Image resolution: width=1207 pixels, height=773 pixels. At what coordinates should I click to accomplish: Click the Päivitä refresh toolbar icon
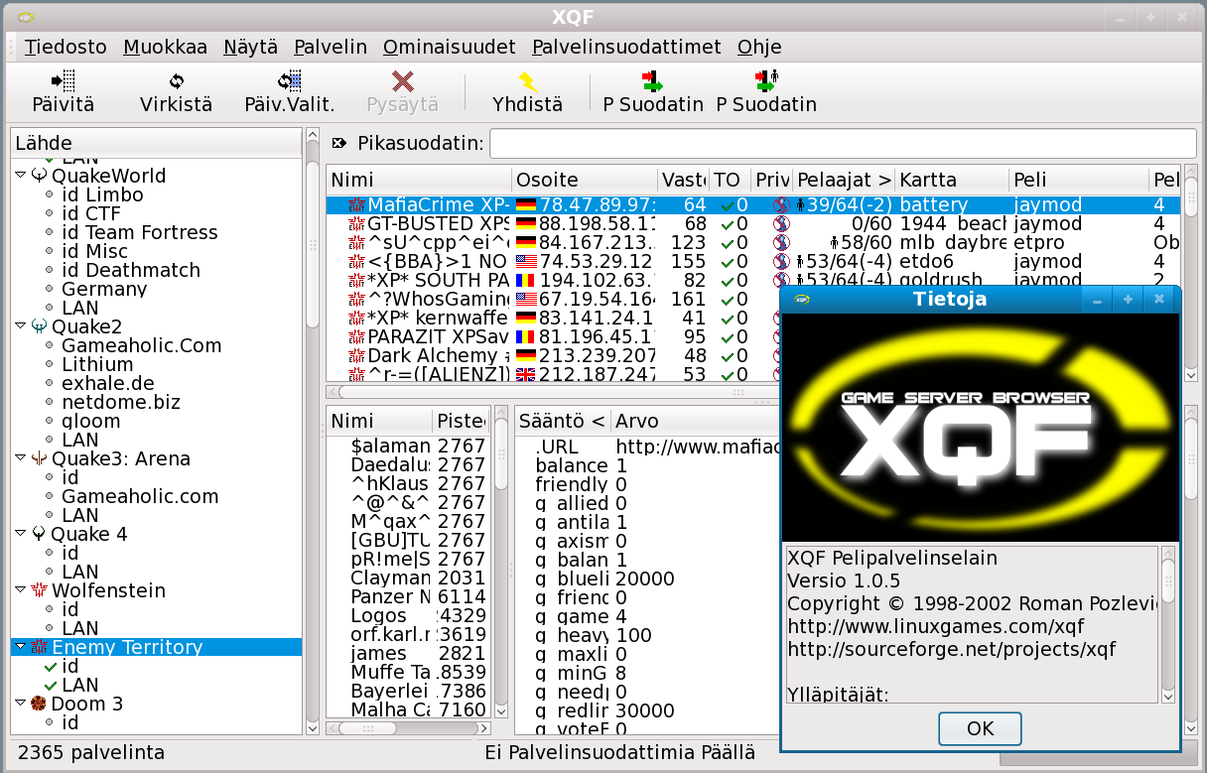[63, 81]
